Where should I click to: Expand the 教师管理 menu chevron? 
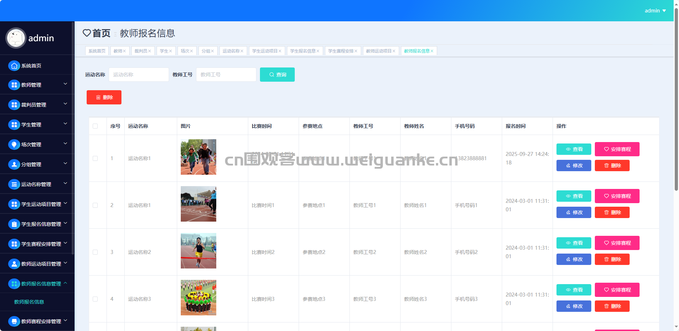tap(65, 84)
